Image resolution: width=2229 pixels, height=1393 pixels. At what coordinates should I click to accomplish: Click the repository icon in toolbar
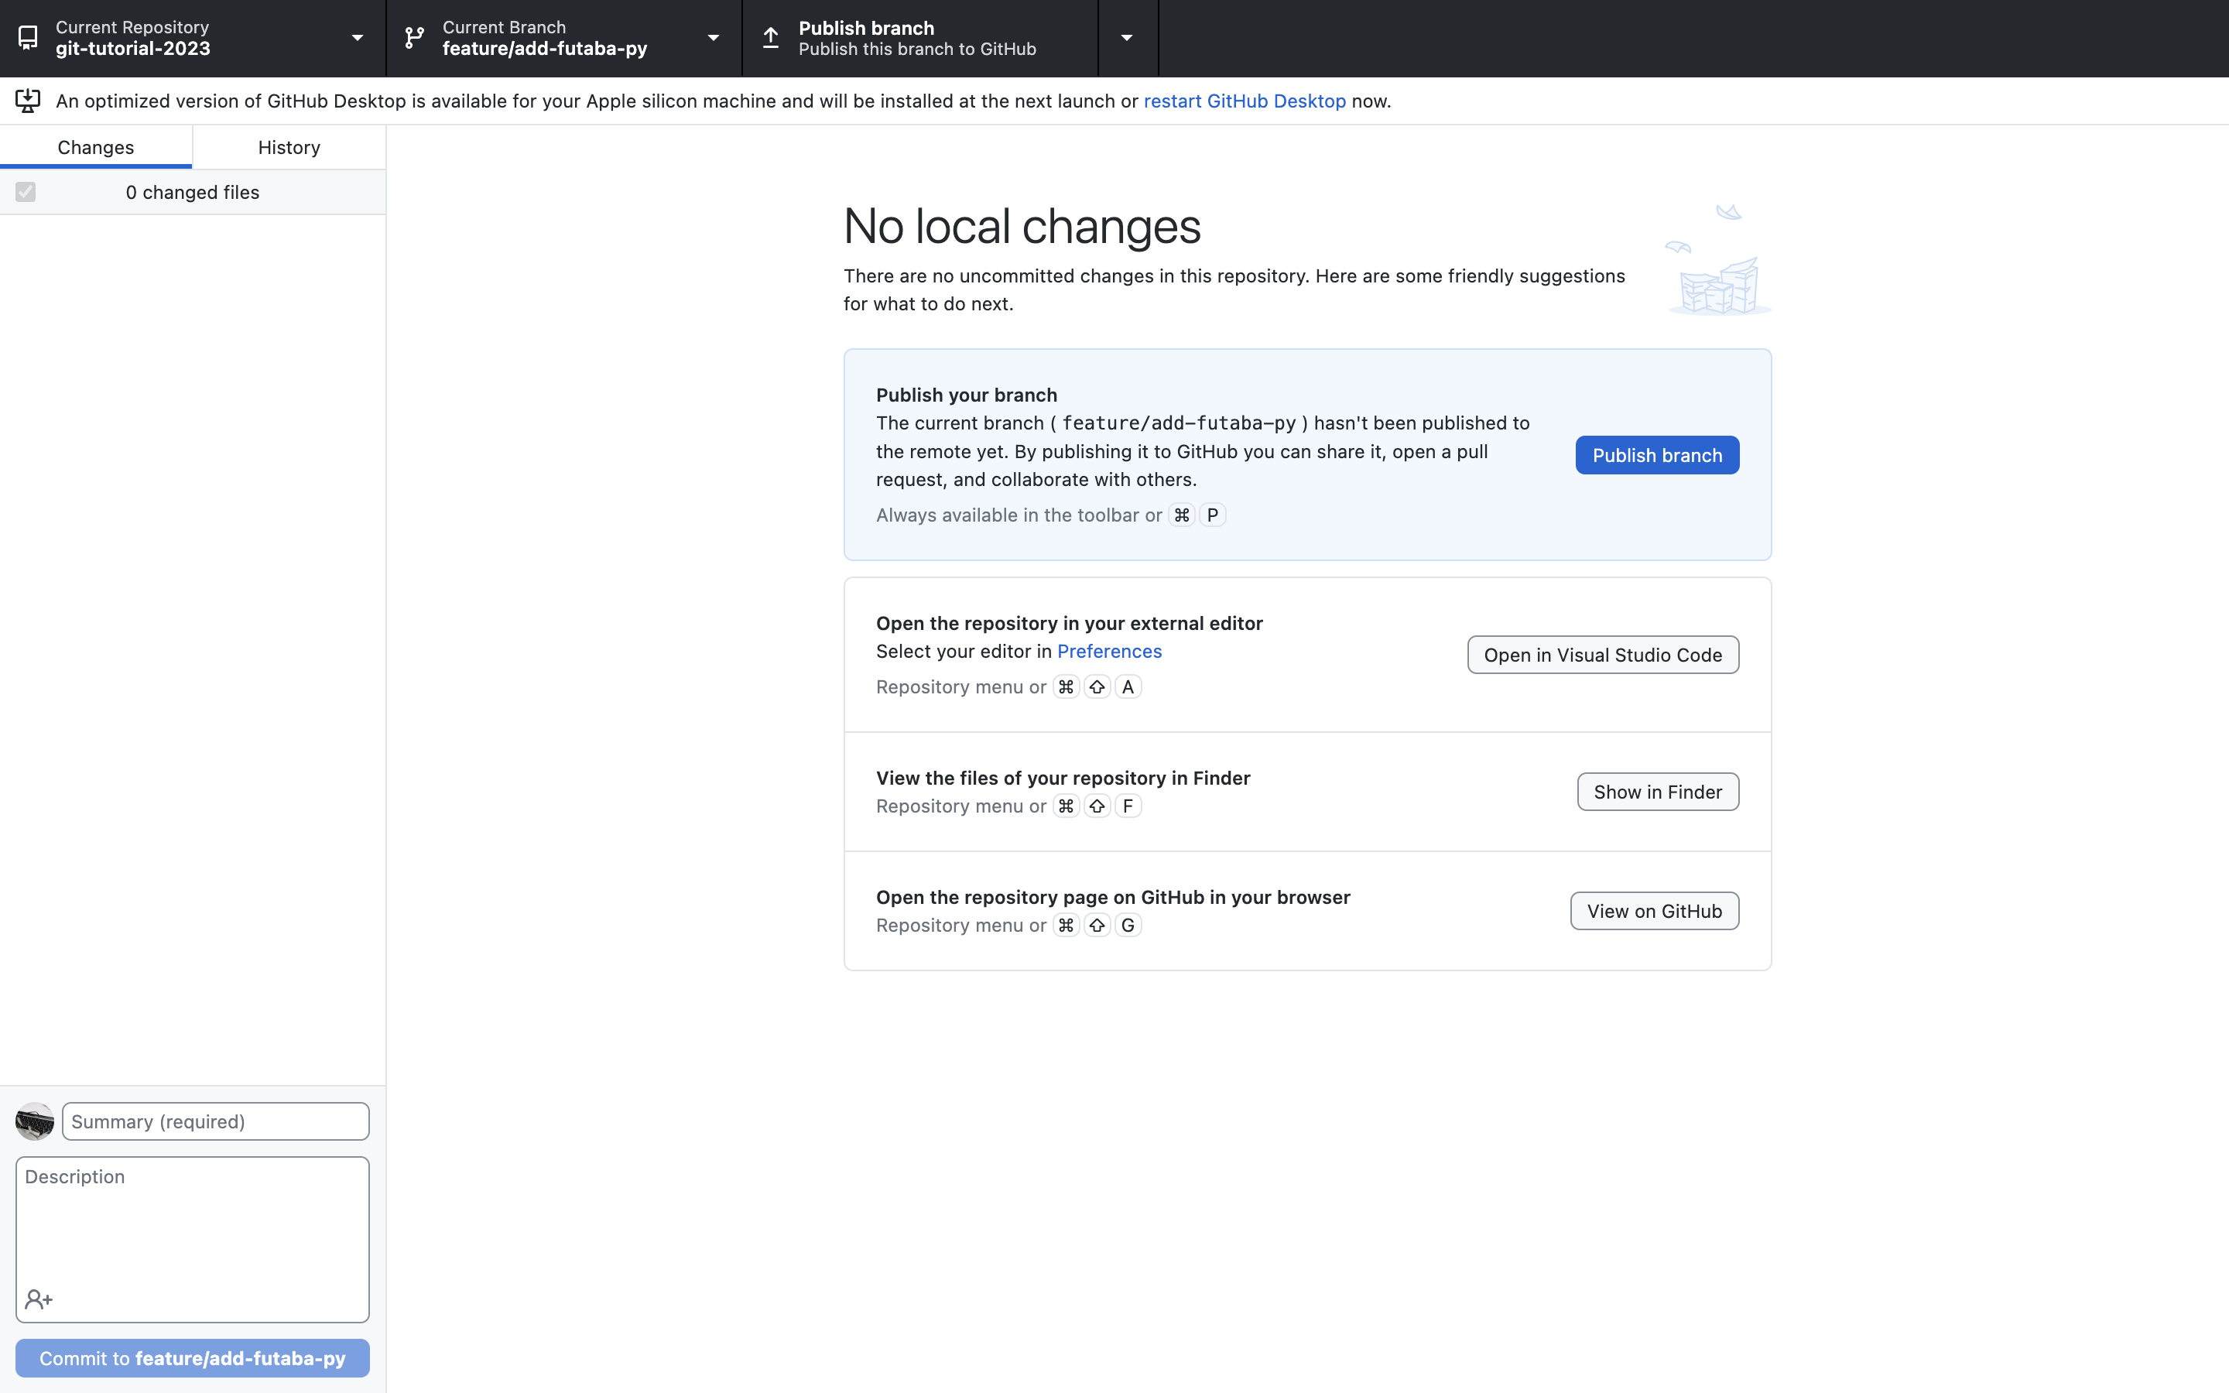pyautogui.click(x=28, y=38)
